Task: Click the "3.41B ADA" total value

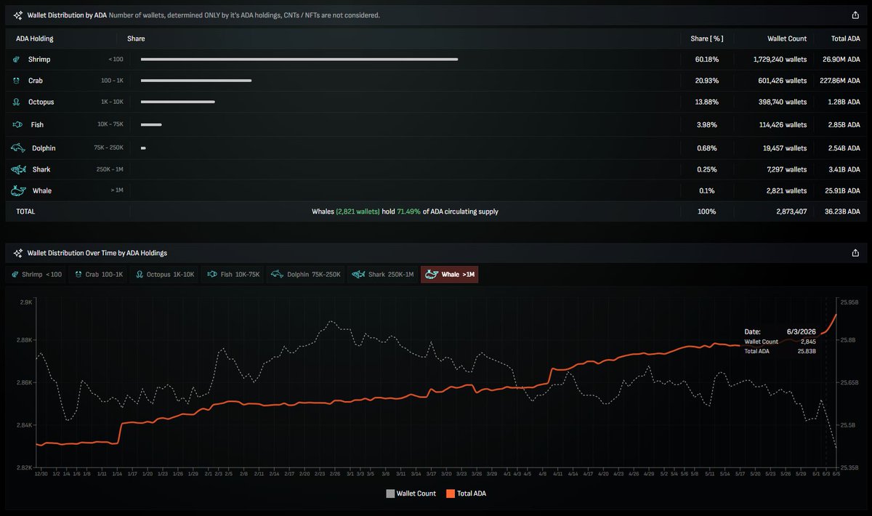Action: [x=844, y=169]
